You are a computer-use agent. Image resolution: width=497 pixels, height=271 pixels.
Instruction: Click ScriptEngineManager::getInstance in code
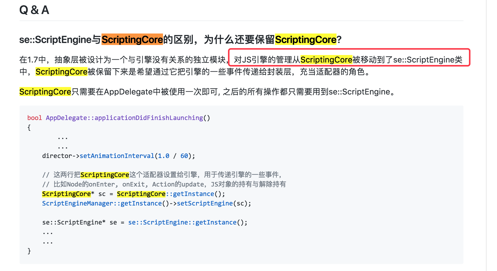tap(102, 203)
